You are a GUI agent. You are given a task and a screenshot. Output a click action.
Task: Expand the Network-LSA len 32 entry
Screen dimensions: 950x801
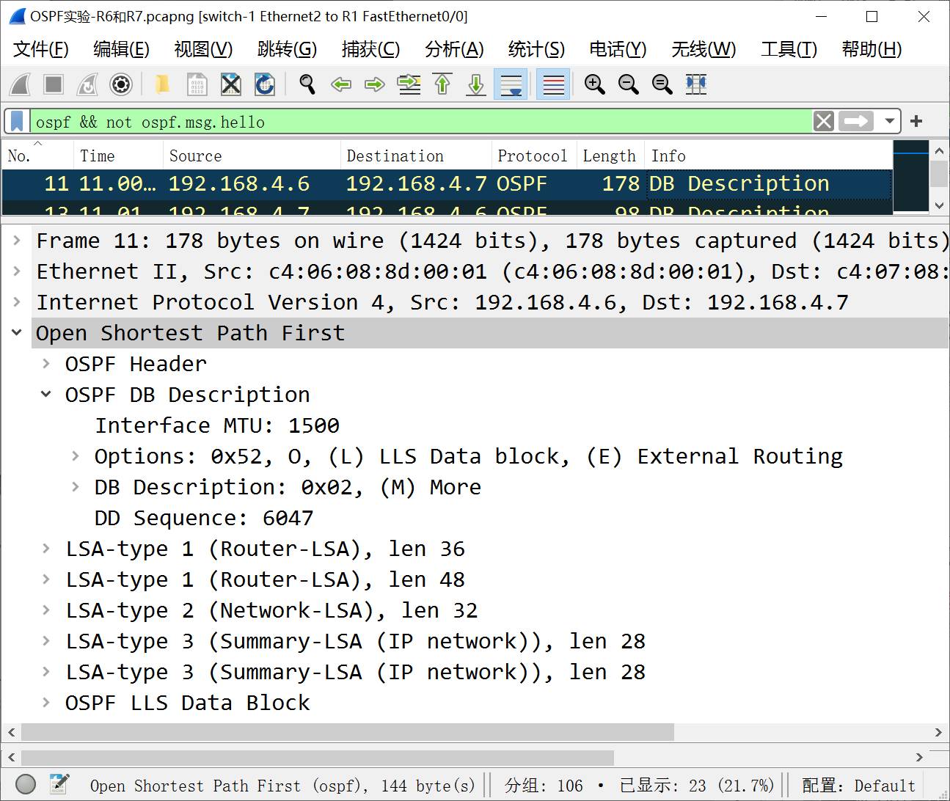coord(46,610)
